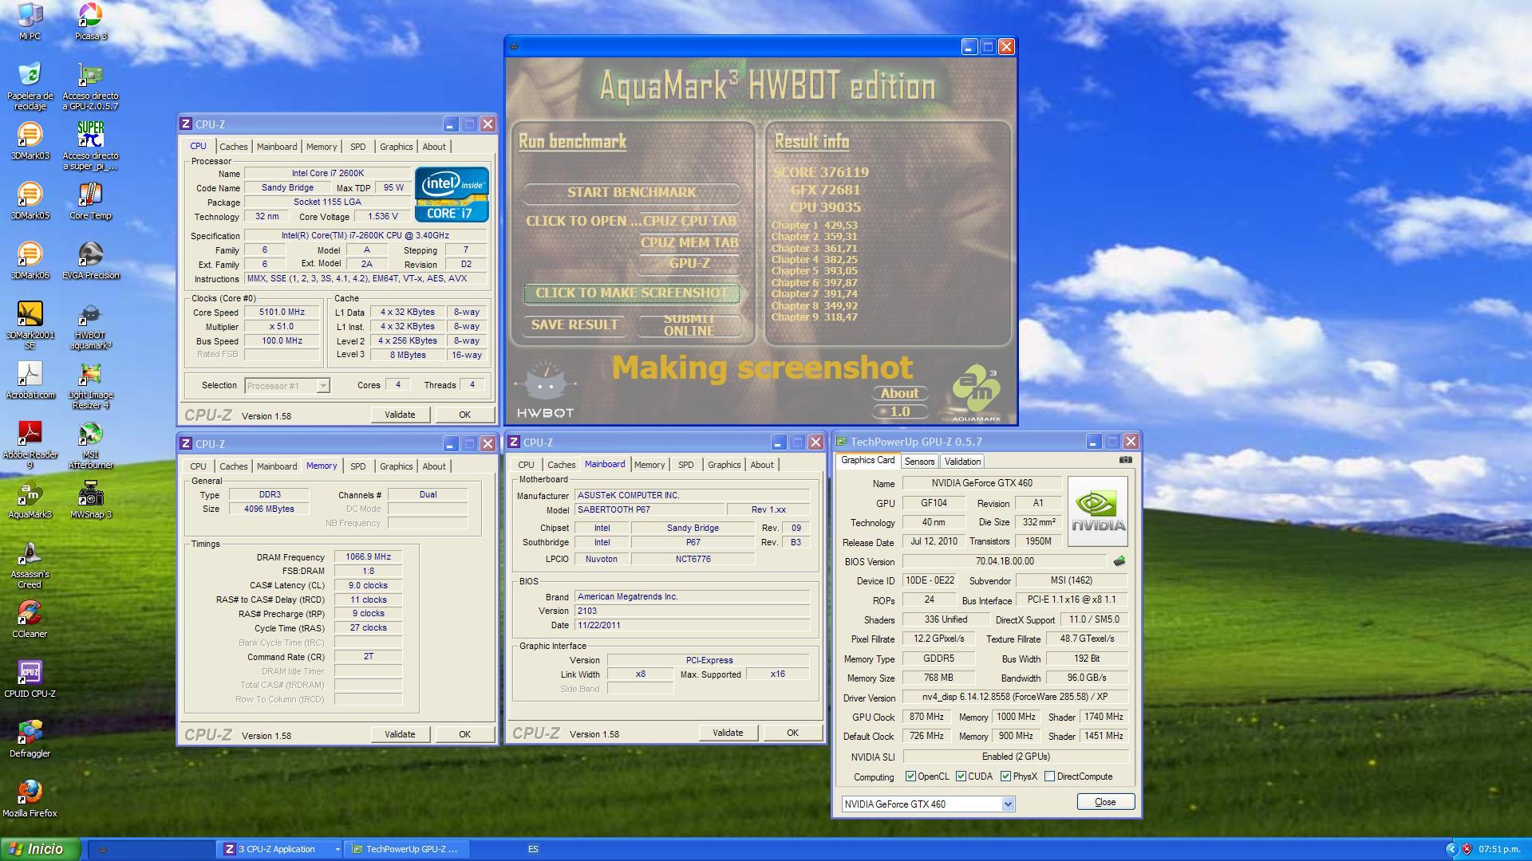Click the ES language indicator on taskbar

coord(533,849)
